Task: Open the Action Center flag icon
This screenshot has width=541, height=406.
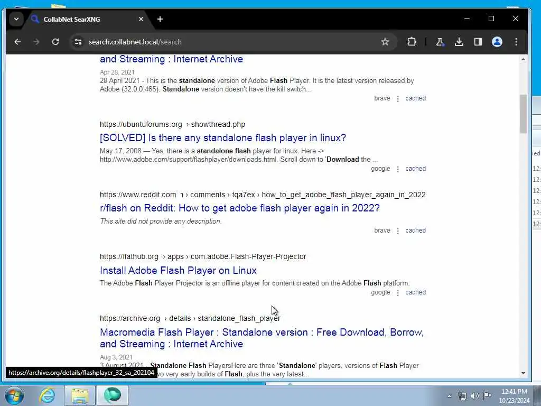Action: 487,396
